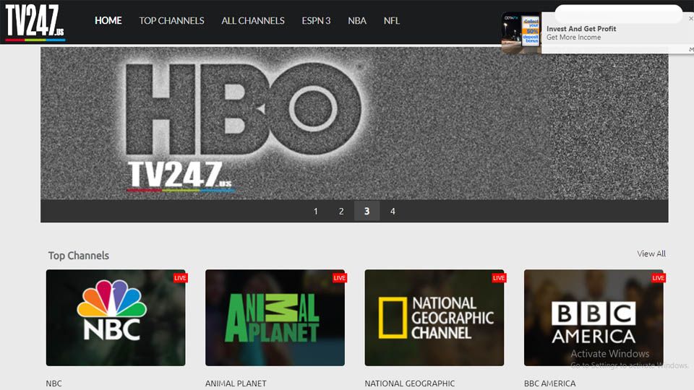Click LIVE badge on Animal Planet card

point(340,277)
